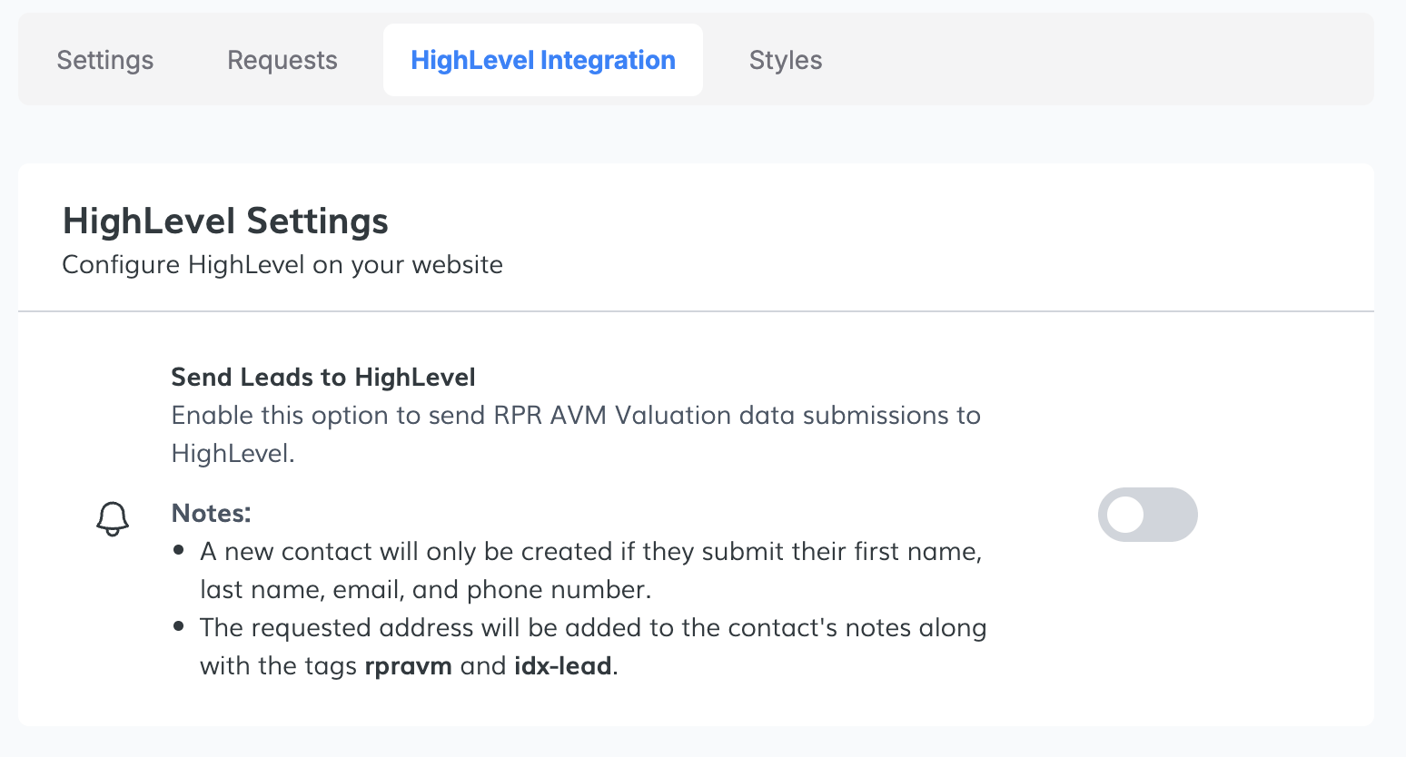Click the notification bell icon
Viewport: 1406px width, 757px height.
coord(113,518)
